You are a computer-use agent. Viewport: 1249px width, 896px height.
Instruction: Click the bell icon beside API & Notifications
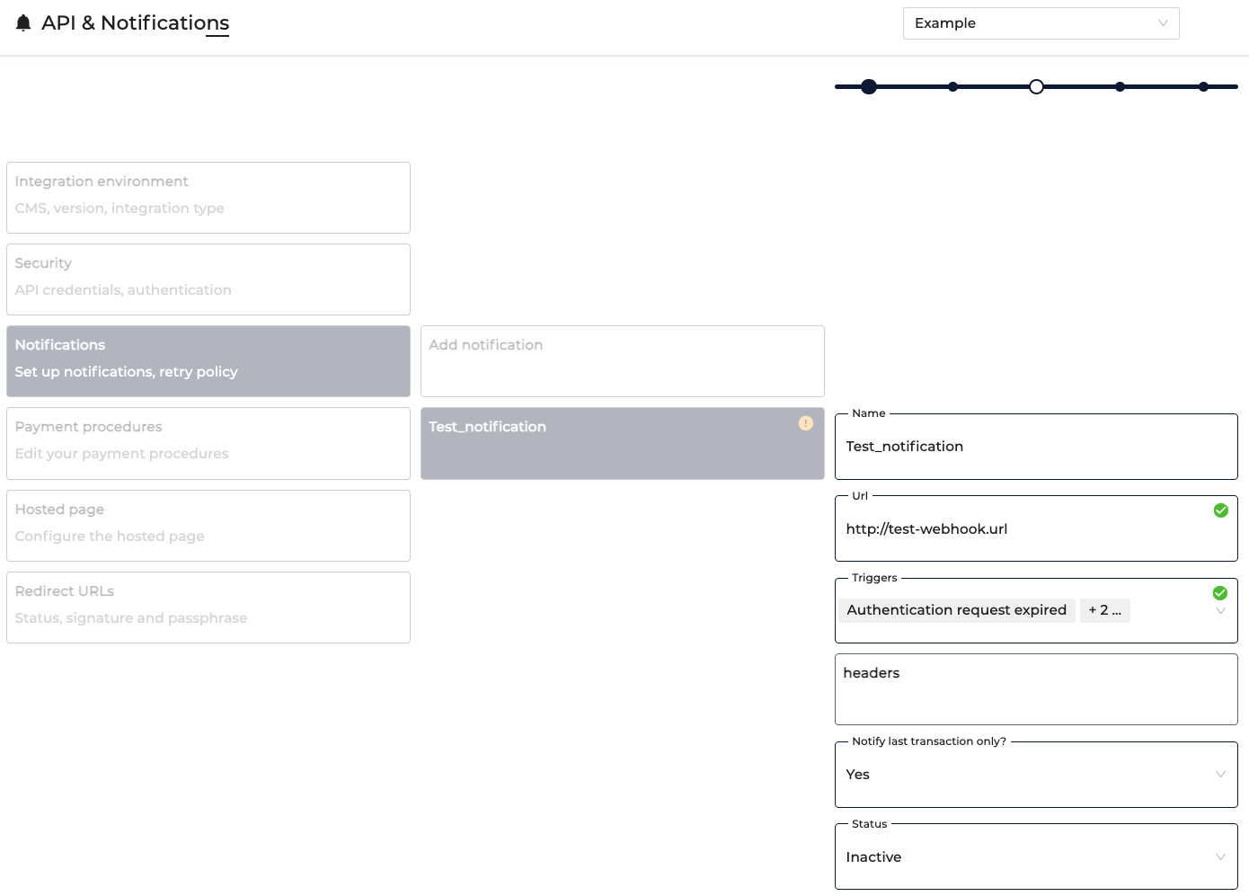[x=24, y=23]
